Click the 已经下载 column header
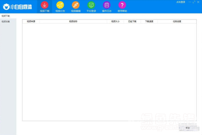The height and width of the screenshot is (135, 202). point(132,21)
